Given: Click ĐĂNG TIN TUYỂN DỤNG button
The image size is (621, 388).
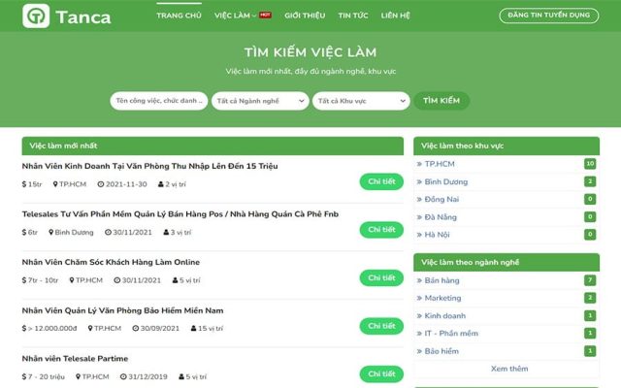Looking at the screenshot, I should (548, 16).
